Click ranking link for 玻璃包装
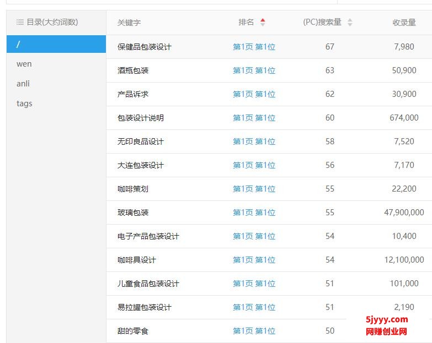Image resolution: width=432 pixels, height=343 pixels. [254, 213]
